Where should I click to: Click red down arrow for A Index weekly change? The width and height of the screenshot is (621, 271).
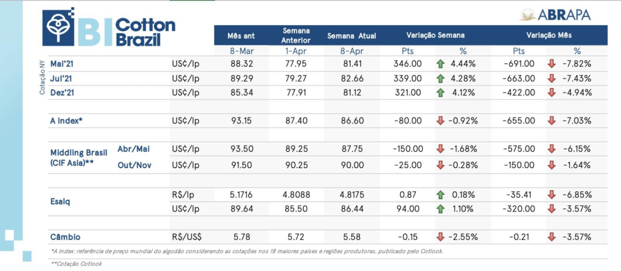tap(441, 121)
